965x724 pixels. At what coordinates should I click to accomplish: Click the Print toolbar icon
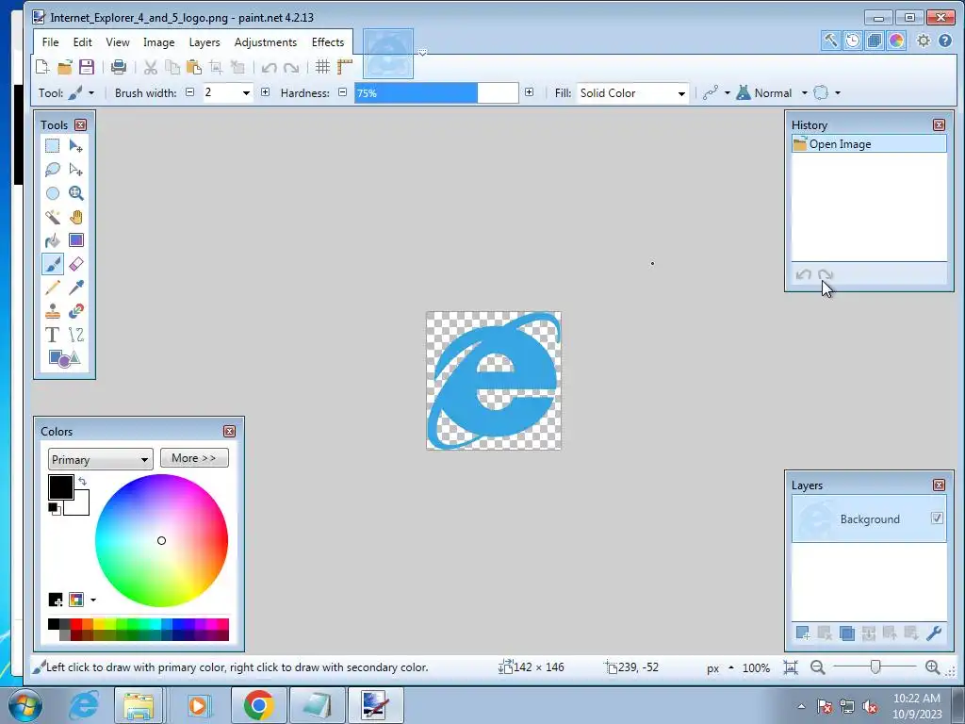(118, 67)
